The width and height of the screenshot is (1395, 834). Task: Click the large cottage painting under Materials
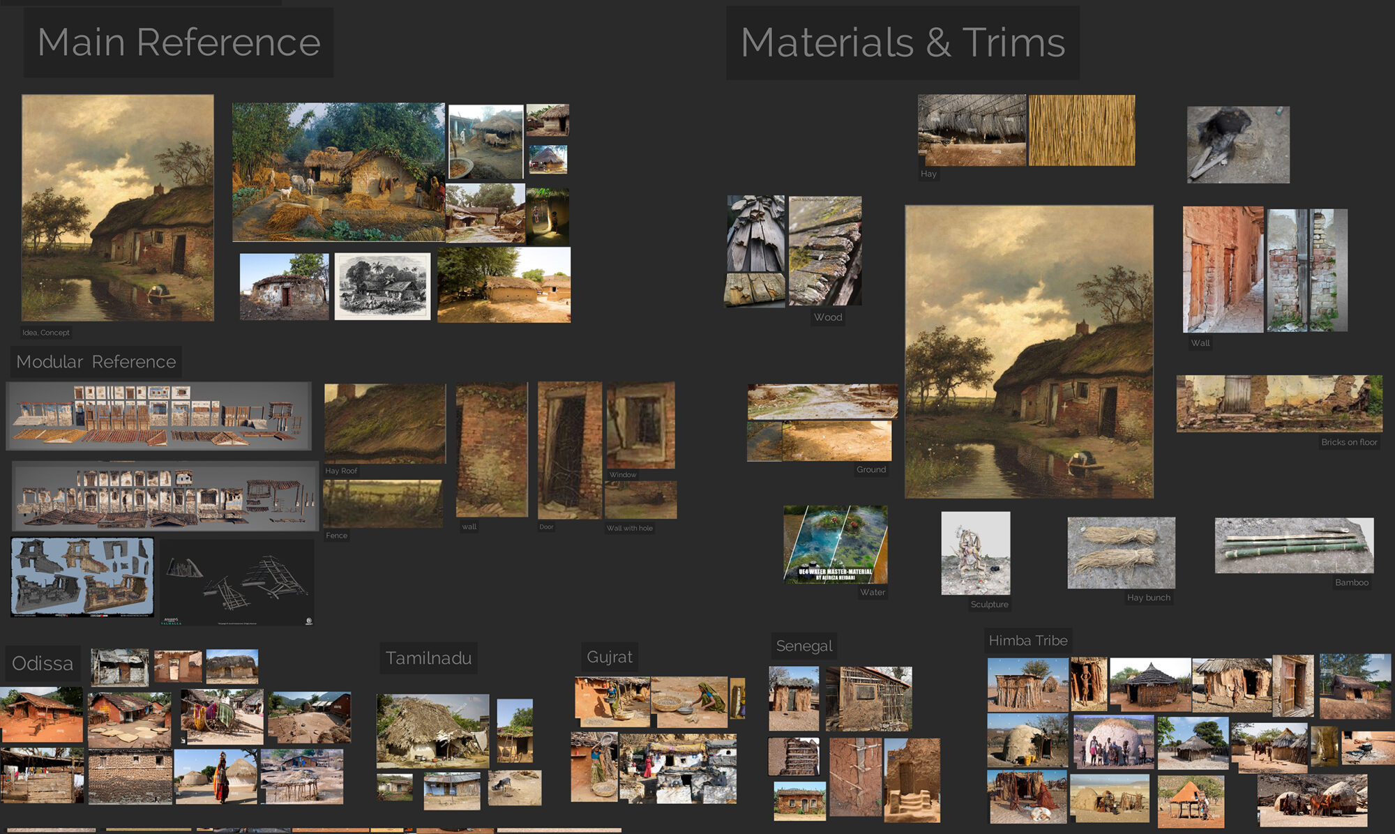point(1029,351)
